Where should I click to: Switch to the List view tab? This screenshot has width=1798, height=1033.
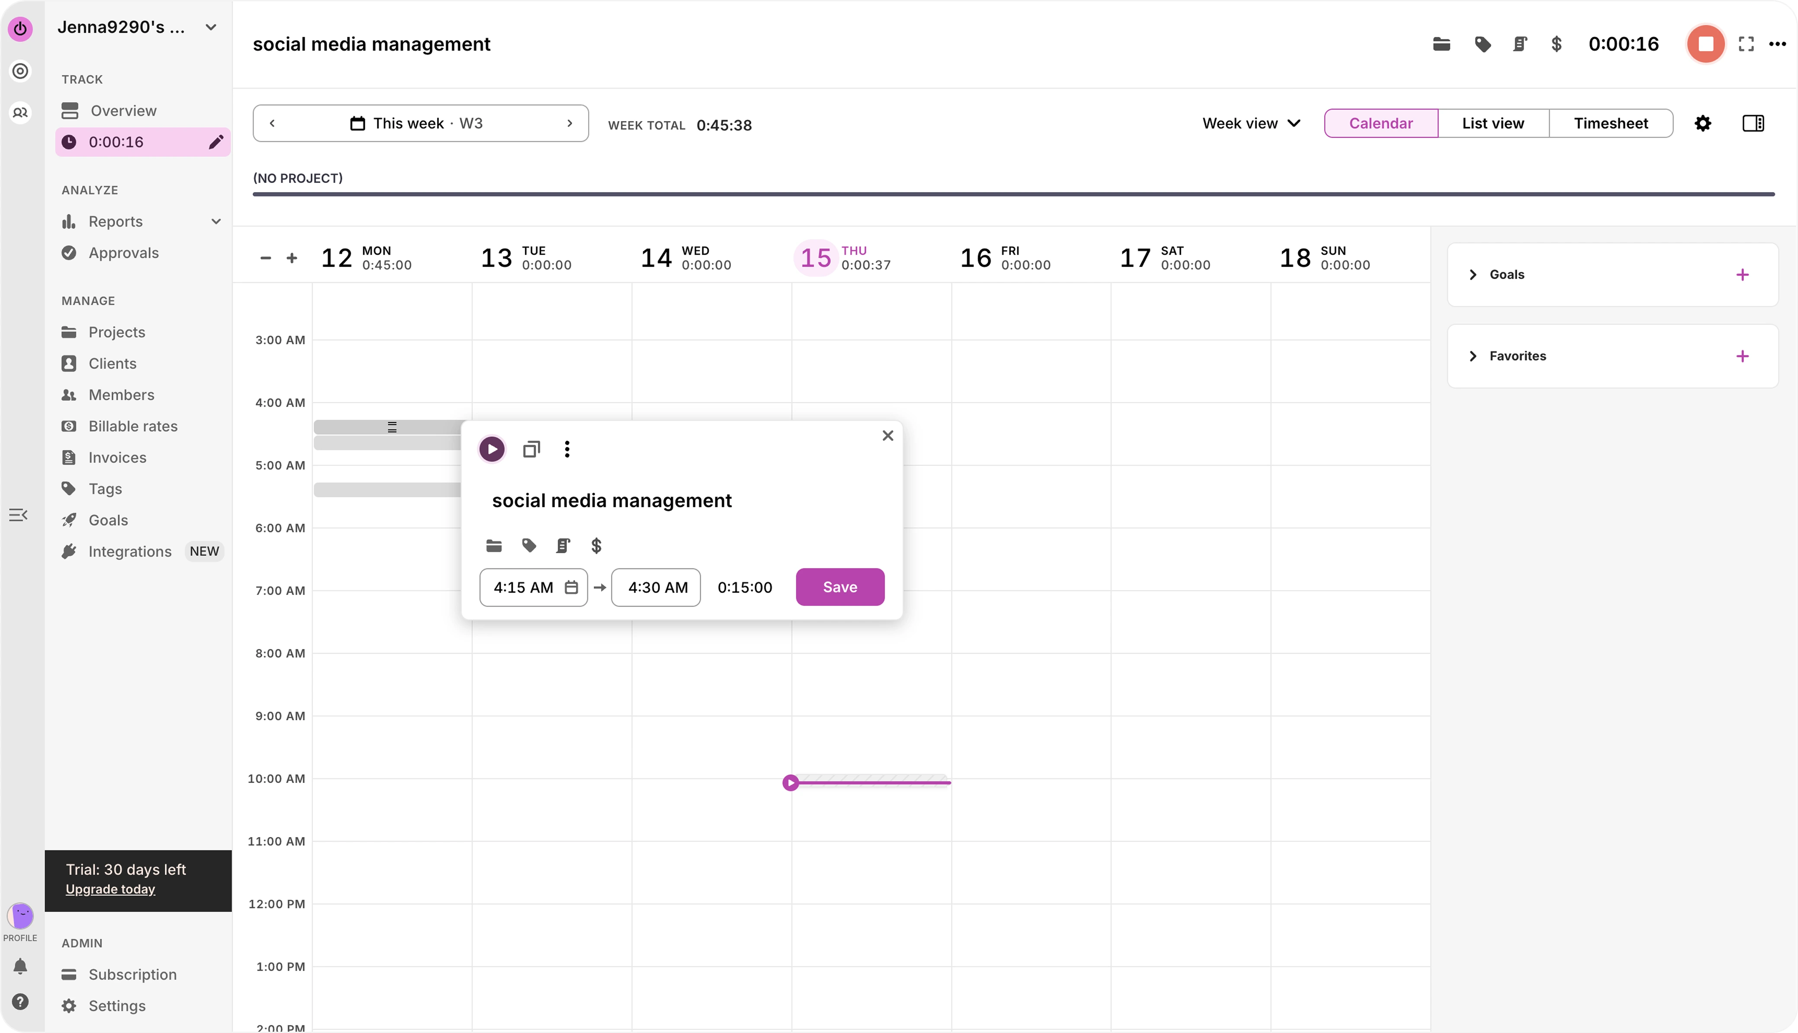pyautogui.click(x=1492, y=123)
